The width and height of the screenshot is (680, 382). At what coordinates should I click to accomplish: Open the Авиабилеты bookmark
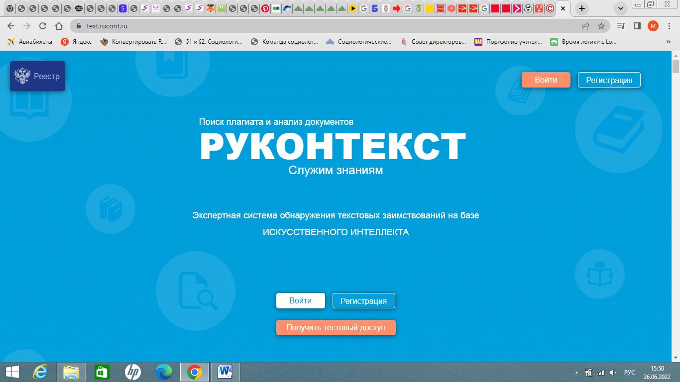(x=30, y=42)
